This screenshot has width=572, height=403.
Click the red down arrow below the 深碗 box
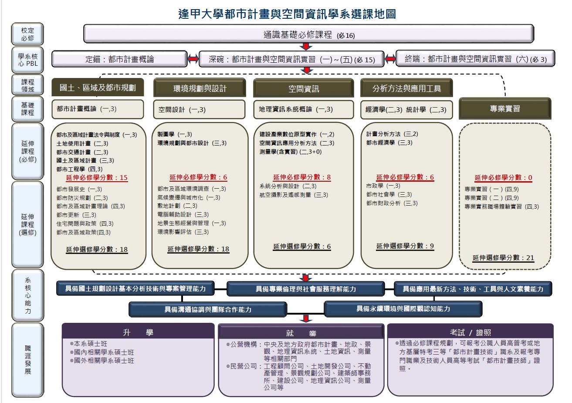click(x=306, y=71)
